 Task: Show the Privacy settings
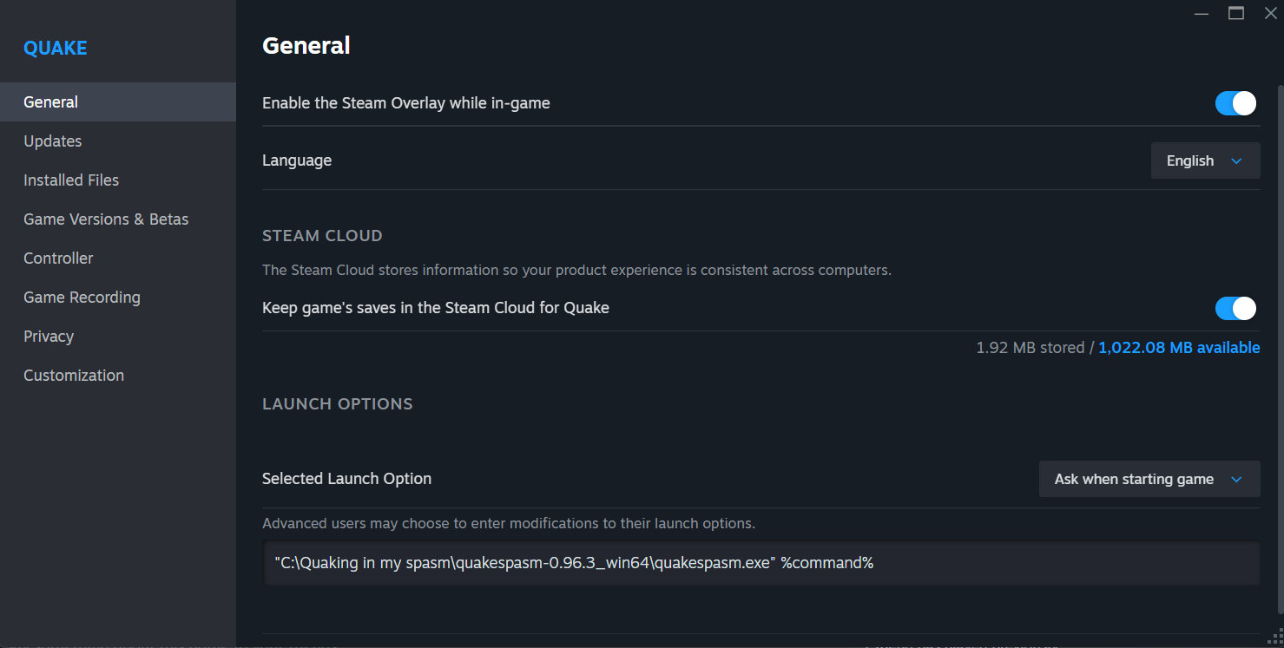(118, 336)
